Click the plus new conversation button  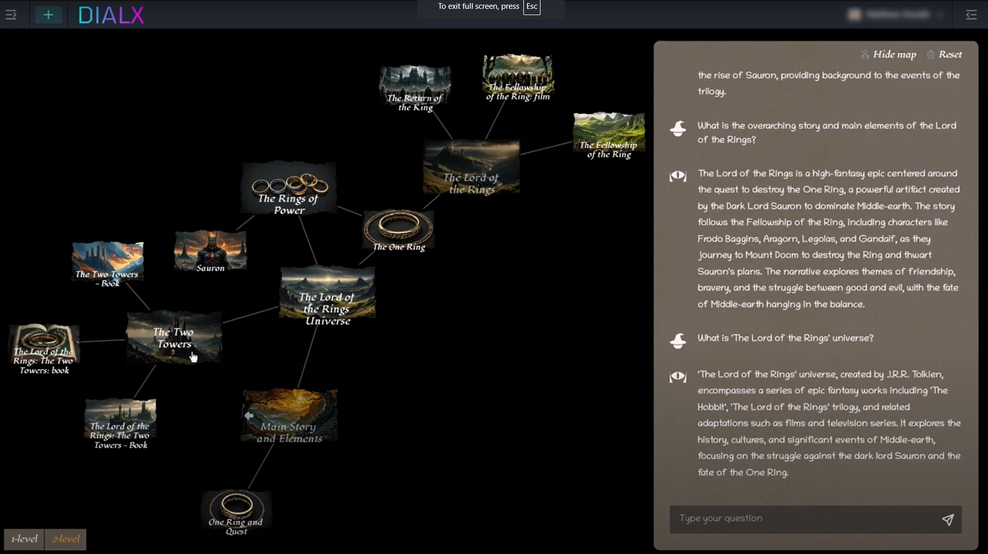point(48,15)
